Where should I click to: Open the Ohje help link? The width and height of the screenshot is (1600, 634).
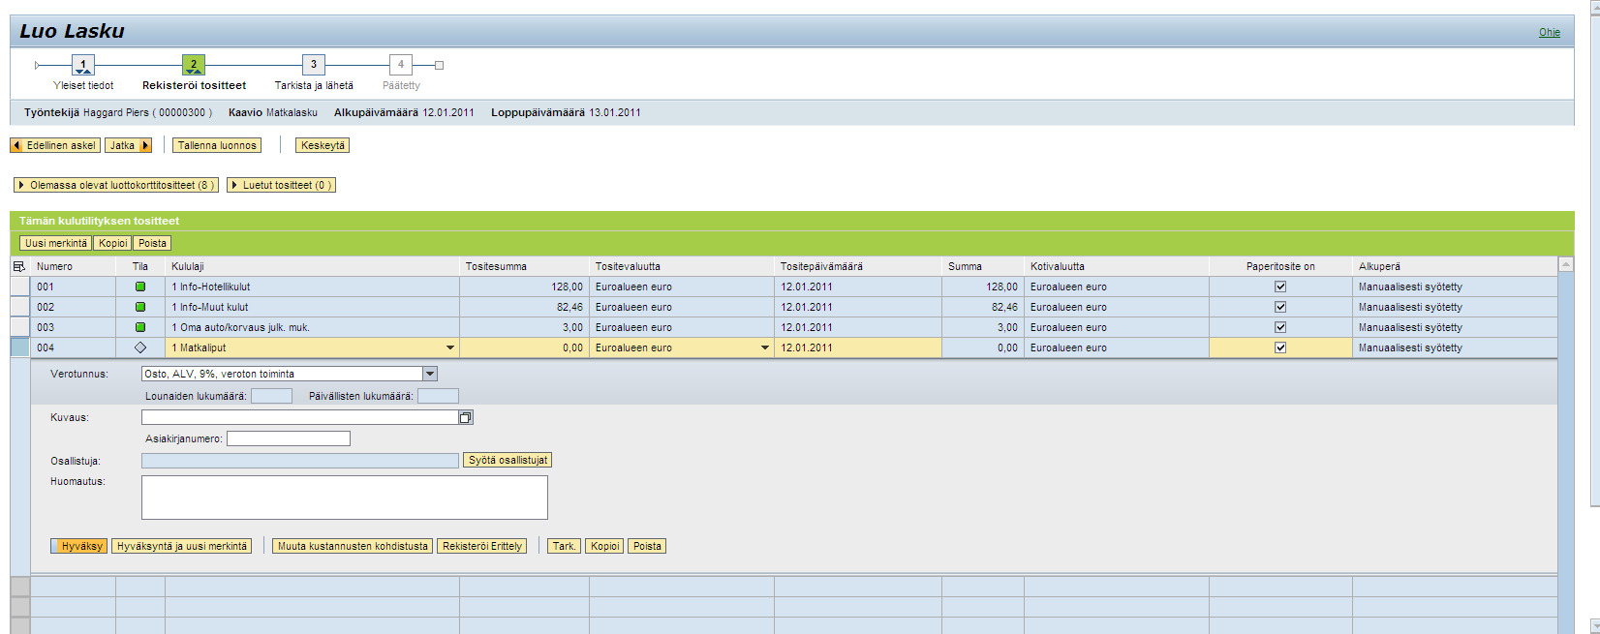click(1550, 32)
